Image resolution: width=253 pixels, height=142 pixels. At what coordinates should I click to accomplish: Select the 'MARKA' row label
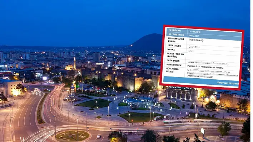tap(171, 49)
